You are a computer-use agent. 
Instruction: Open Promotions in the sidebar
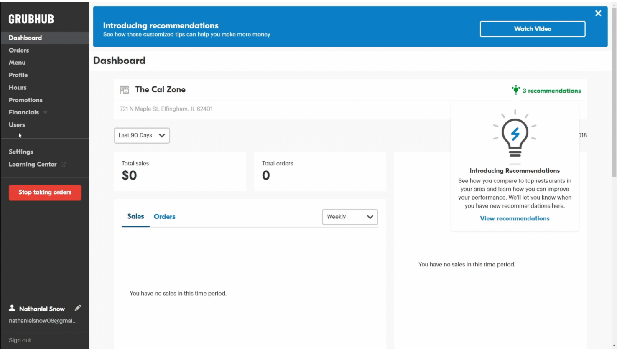(x=25, y=100)
